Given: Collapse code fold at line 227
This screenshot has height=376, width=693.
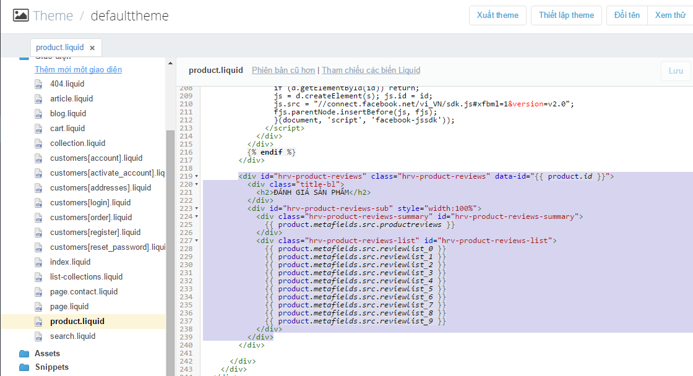Looking at the screenshot, I should 197,241.
